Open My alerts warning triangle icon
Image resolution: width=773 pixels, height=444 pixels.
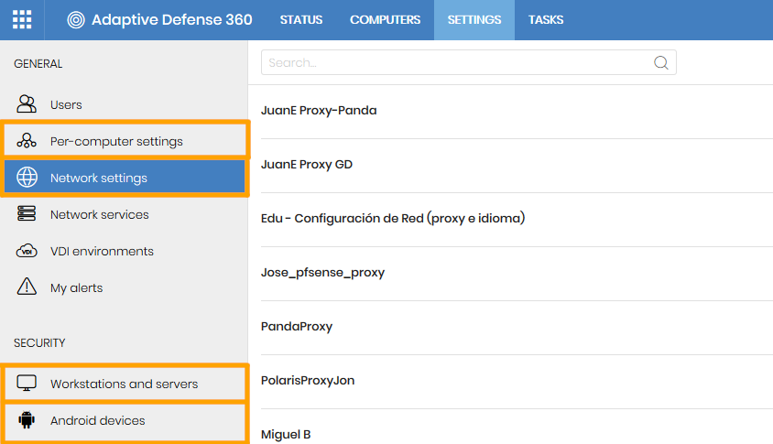tap(27, 287)
